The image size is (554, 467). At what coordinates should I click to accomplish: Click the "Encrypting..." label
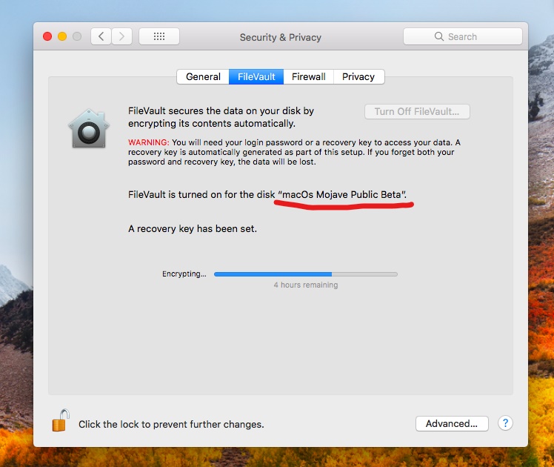[184, 274]
